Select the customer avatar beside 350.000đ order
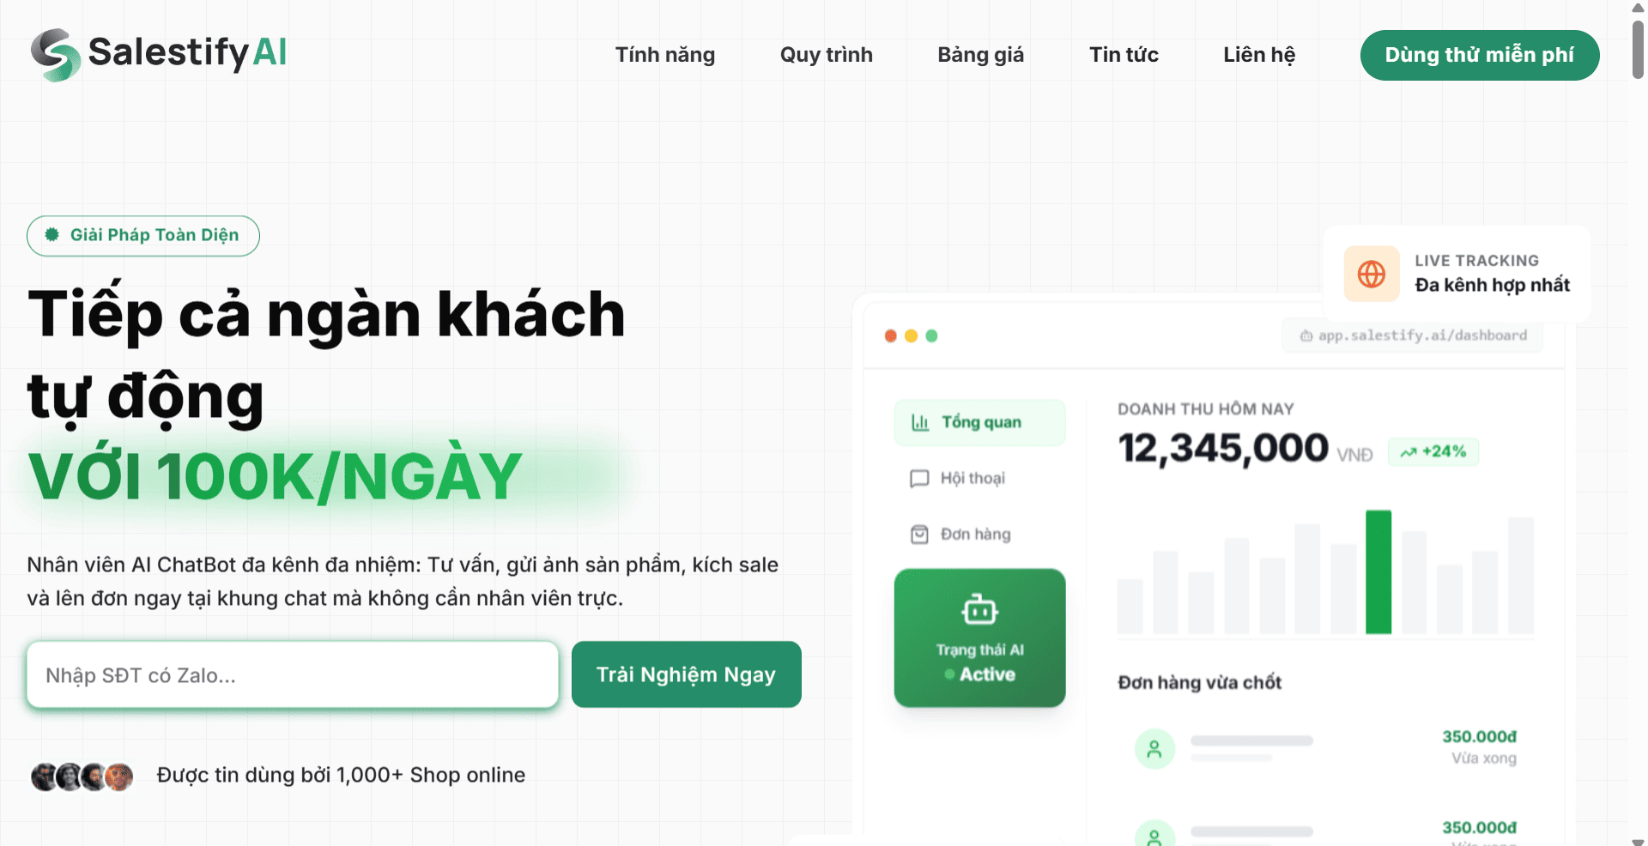 [x=1154, y=748]
